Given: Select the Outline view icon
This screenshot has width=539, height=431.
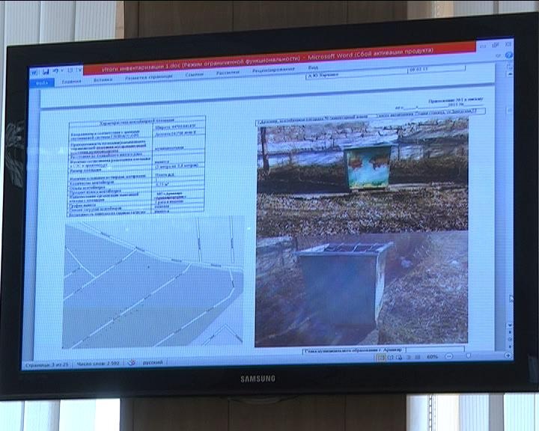Looking at the screenshot, I should 409,357.
